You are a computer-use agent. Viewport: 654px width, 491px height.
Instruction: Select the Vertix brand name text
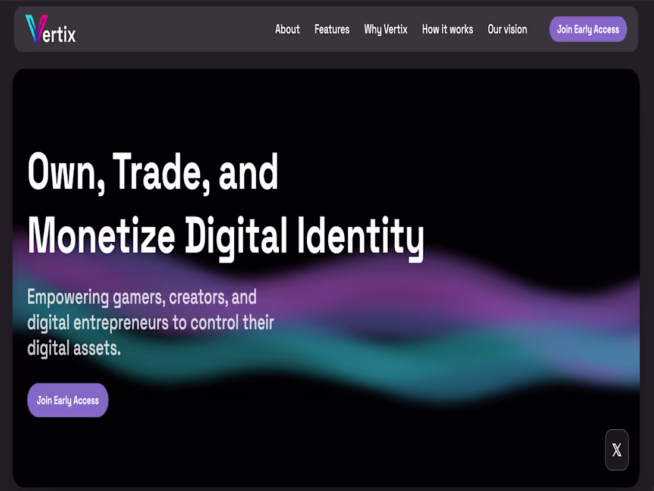pos(59,31)
